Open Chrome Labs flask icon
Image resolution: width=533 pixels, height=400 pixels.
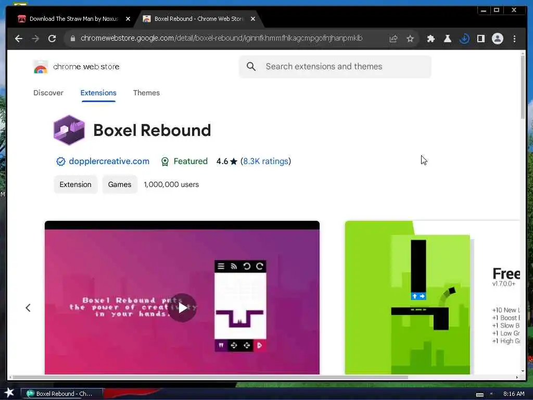[x=447, y=39]
